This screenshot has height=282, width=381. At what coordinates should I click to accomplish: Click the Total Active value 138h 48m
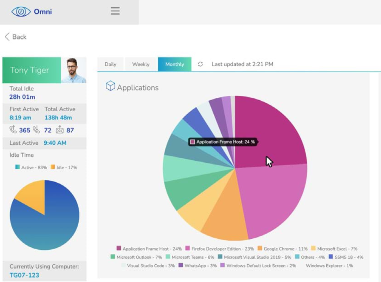click(58, 117)
